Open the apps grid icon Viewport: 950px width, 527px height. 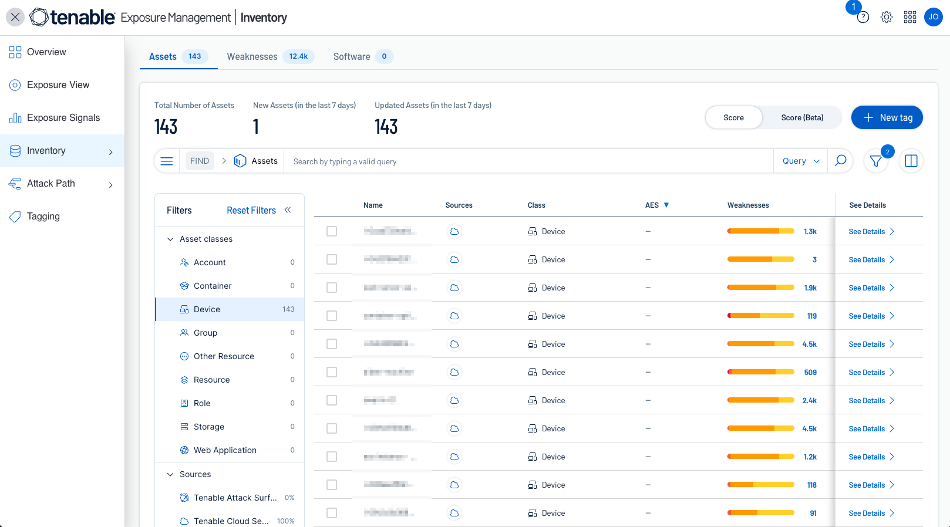click(909, 18)
